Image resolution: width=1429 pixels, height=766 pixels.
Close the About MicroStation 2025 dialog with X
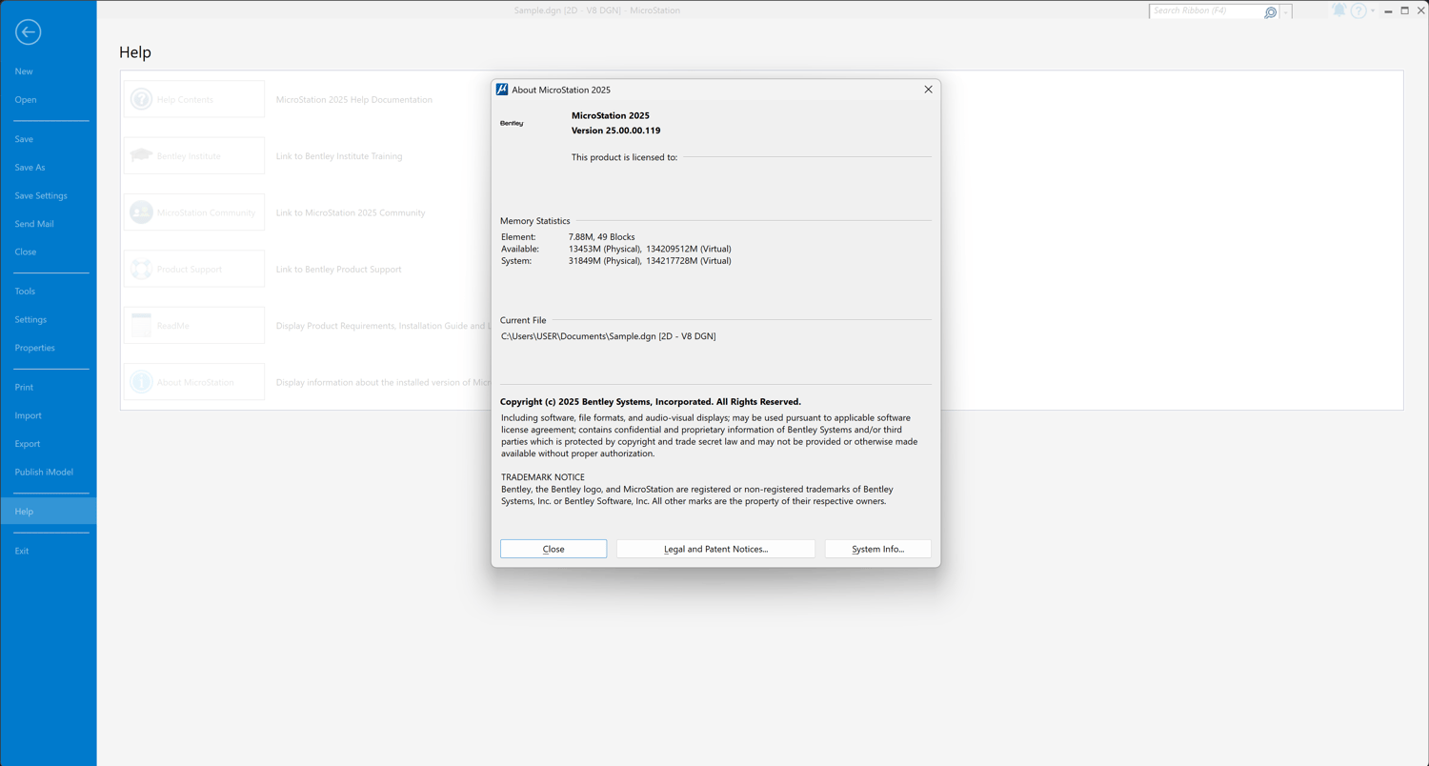coord(928,90)
